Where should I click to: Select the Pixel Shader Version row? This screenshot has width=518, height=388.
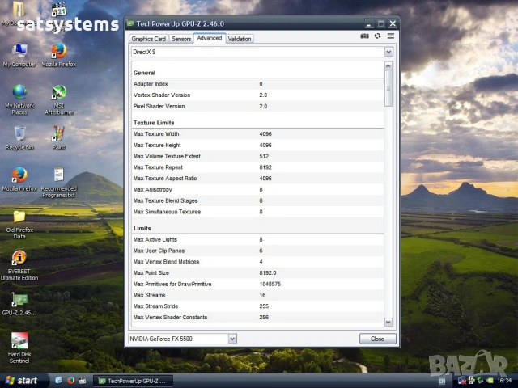pos(257,106)
